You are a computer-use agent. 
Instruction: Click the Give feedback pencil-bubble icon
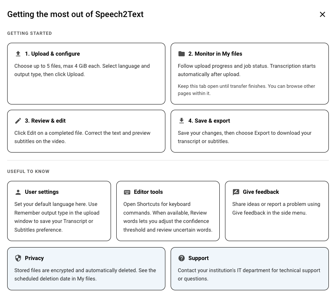point(236,192)
